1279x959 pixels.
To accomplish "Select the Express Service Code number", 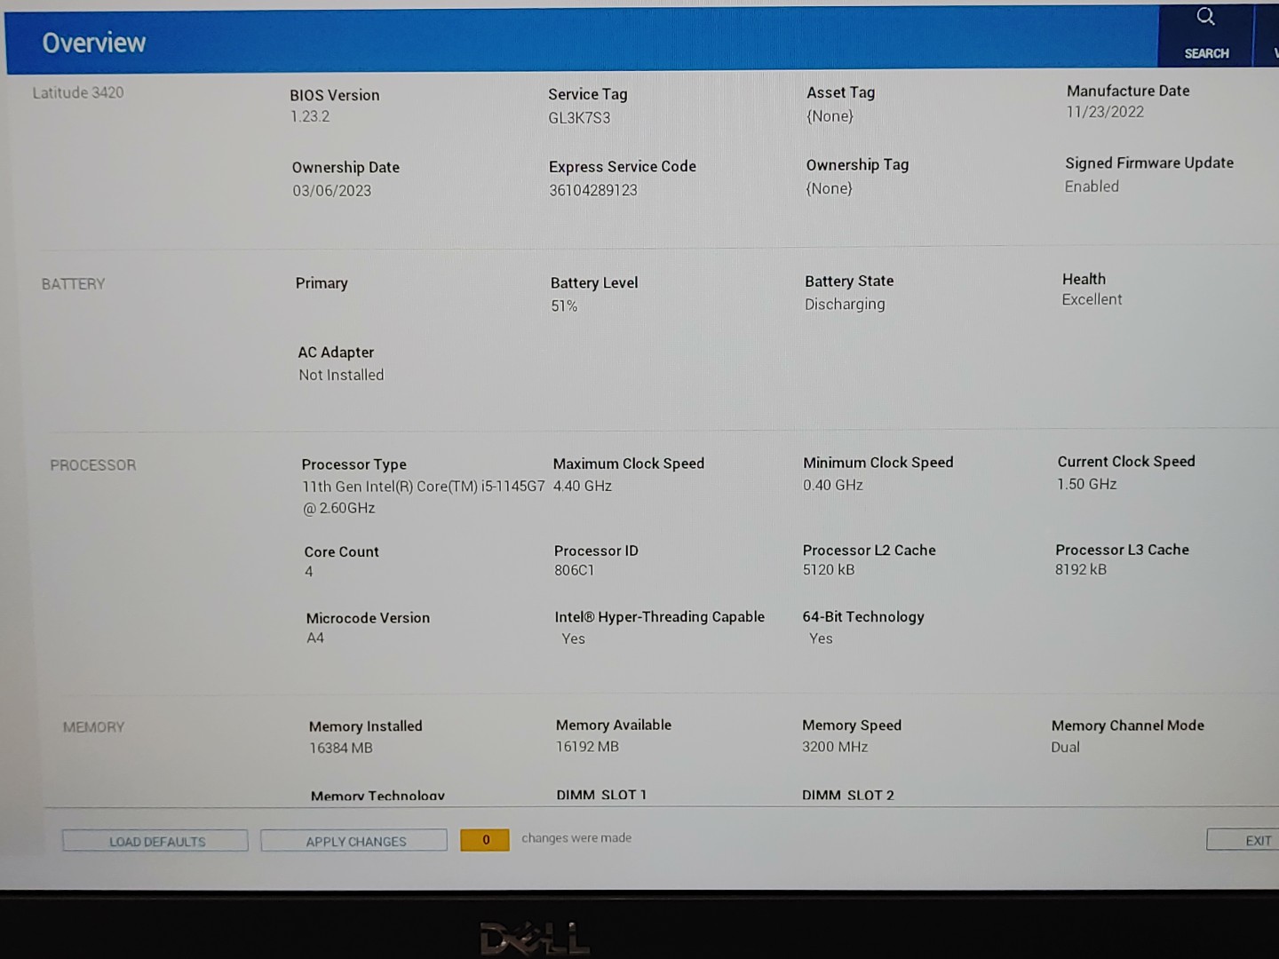I will 593,190.
